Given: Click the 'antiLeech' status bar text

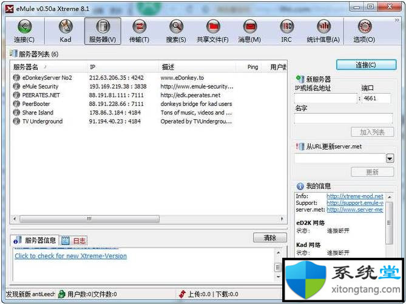Looking at the screenshot, I should coord(44,294).
